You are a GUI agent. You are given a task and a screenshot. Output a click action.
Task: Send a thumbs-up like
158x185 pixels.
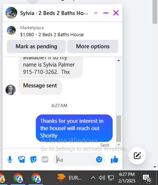coord(114,159)
